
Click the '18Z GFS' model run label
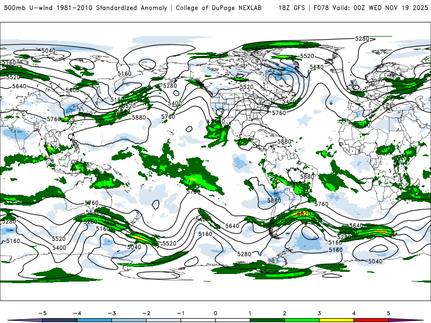(291, 8)
